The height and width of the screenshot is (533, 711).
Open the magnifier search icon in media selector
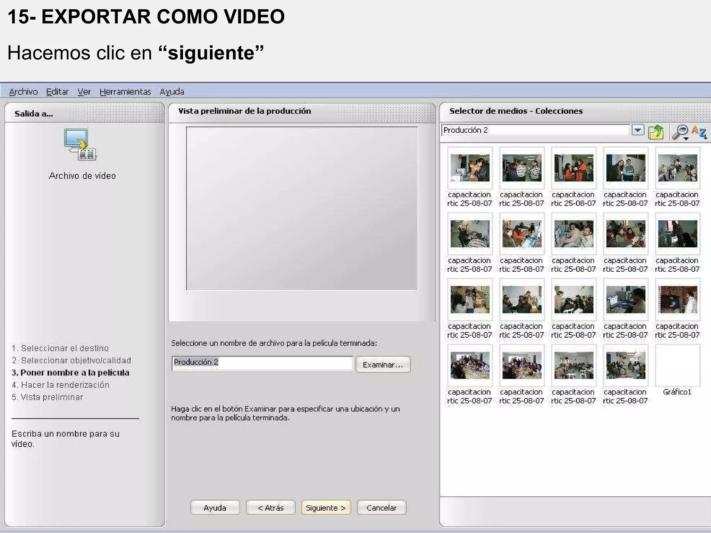point(680,132)
